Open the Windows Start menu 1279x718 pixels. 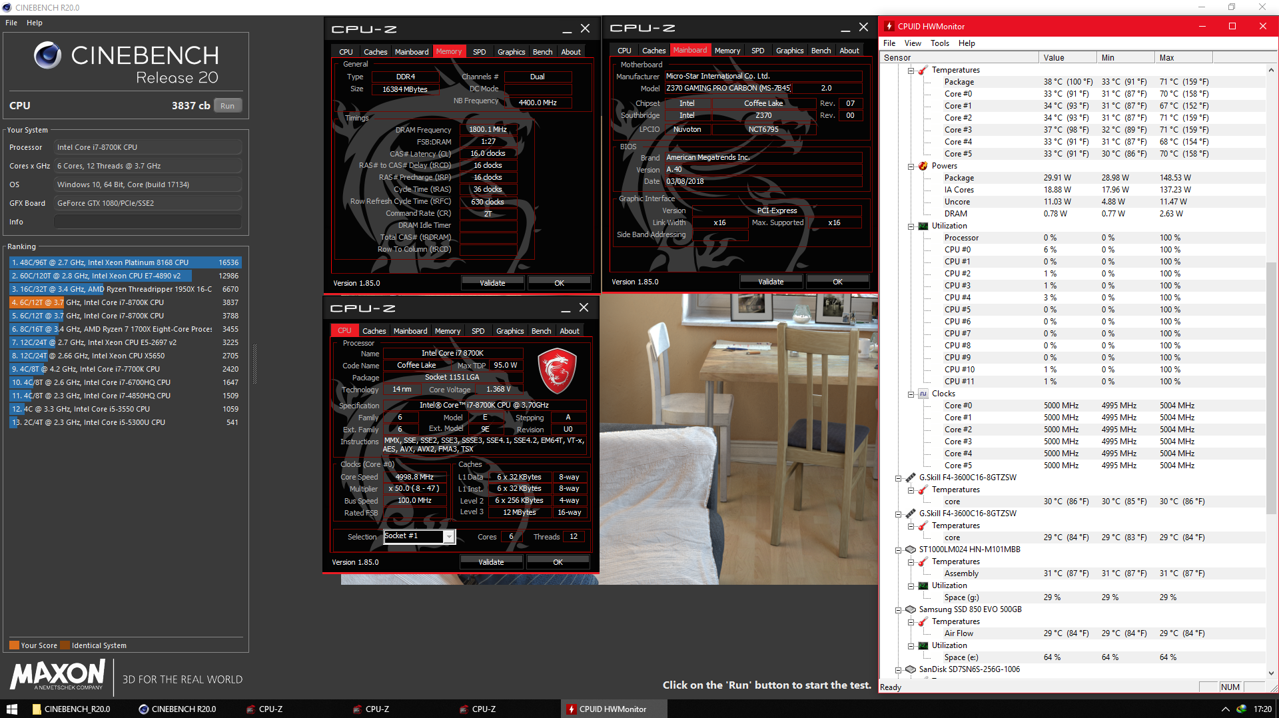(x=12, y=709)
